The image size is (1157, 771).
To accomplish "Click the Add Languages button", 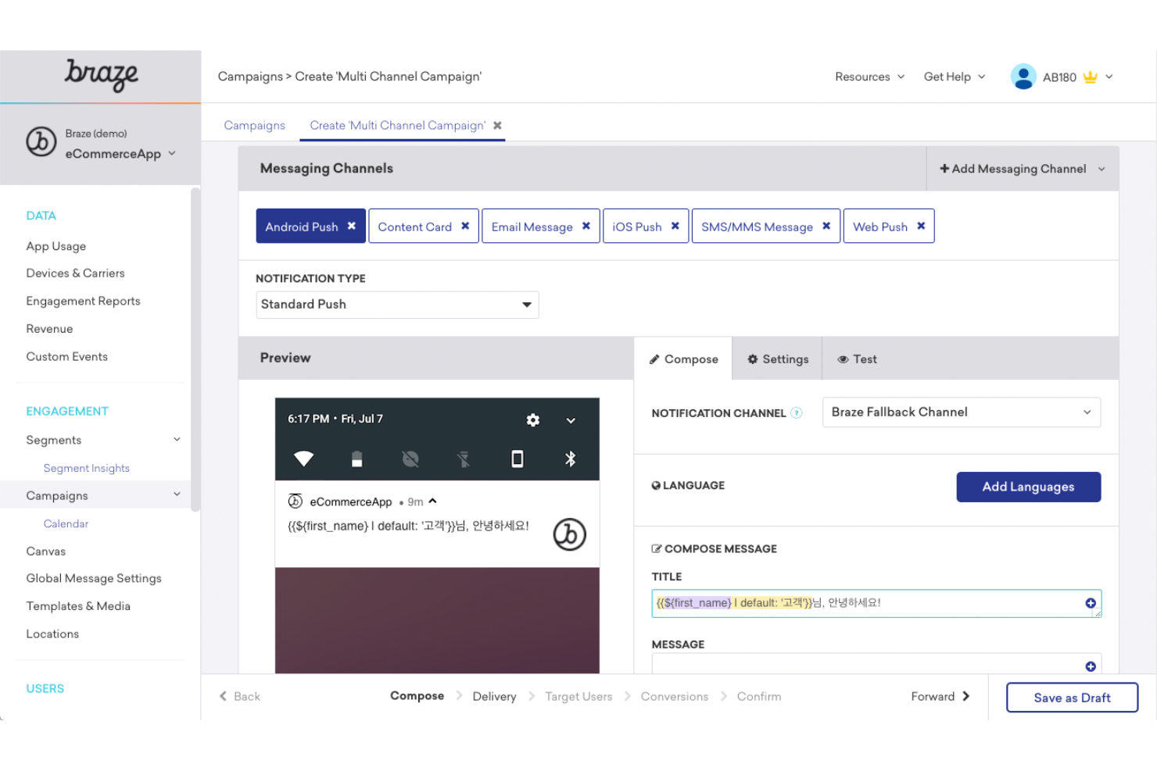I will pyautogui.click(x=1029, y=487).
